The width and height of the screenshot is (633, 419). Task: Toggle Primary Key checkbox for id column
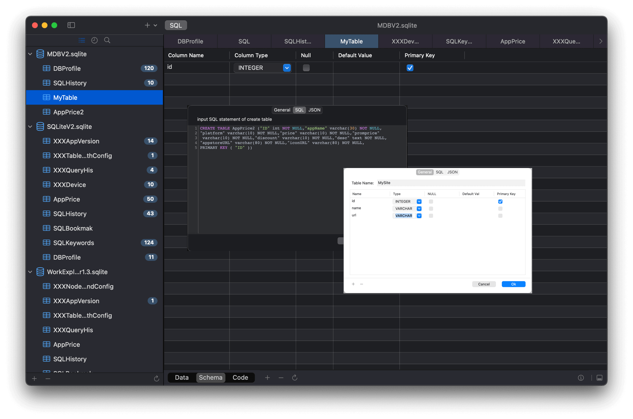[500, 201]
